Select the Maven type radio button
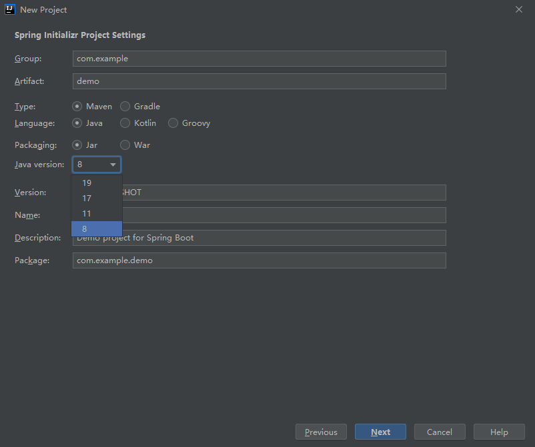 77,106
